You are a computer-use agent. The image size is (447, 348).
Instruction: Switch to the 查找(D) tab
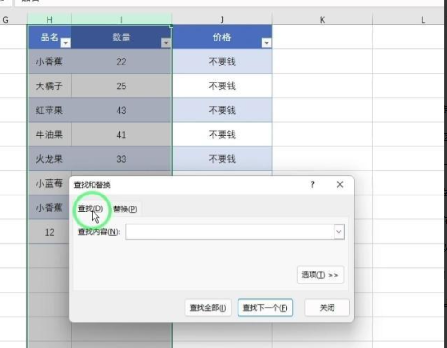point(90,209)
